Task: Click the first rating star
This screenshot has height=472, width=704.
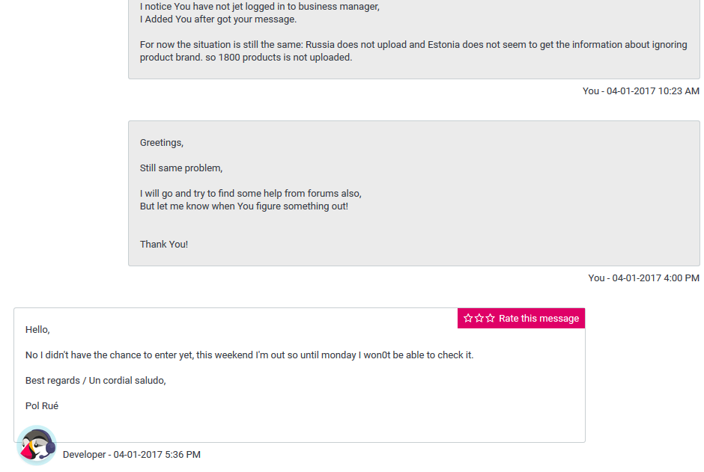Action: point(468,319)
